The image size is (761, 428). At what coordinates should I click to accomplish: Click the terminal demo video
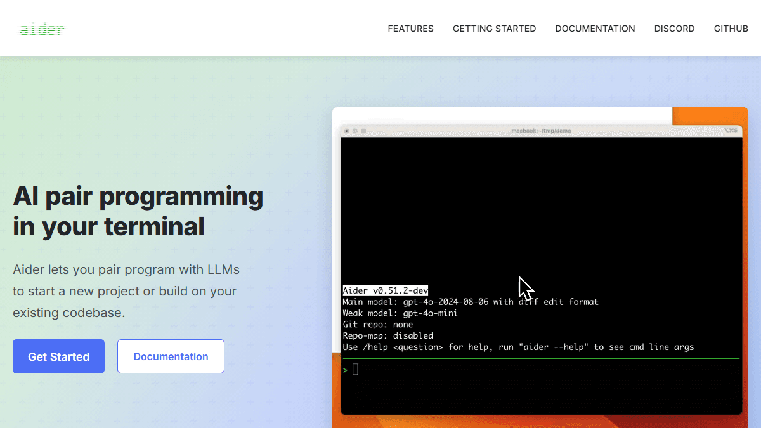(540, 268)
